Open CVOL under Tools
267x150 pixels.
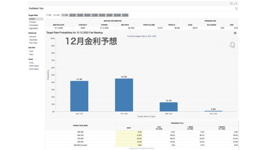31,63
